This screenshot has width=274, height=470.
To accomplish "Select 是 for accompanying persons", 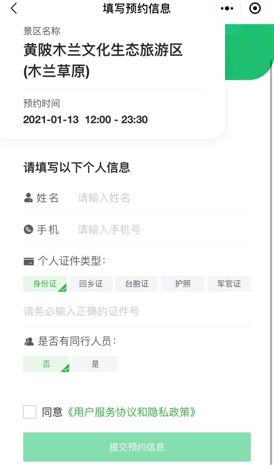I will pos(95,364).
